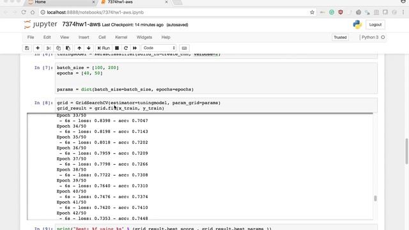The image size is (409, 230).
Task: Click the page vertical scrollbar thumb
Action: coord(406,151)
